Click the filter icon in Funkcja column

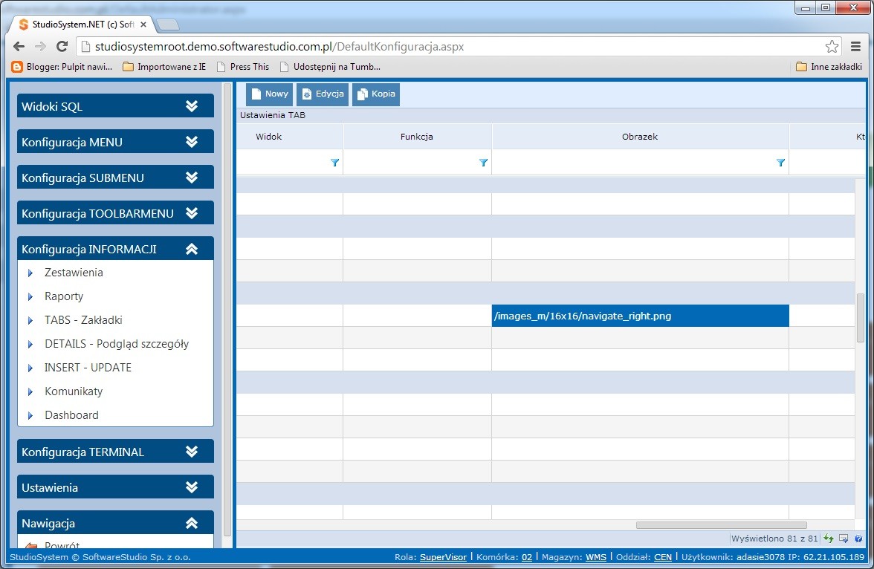point(483,163)
